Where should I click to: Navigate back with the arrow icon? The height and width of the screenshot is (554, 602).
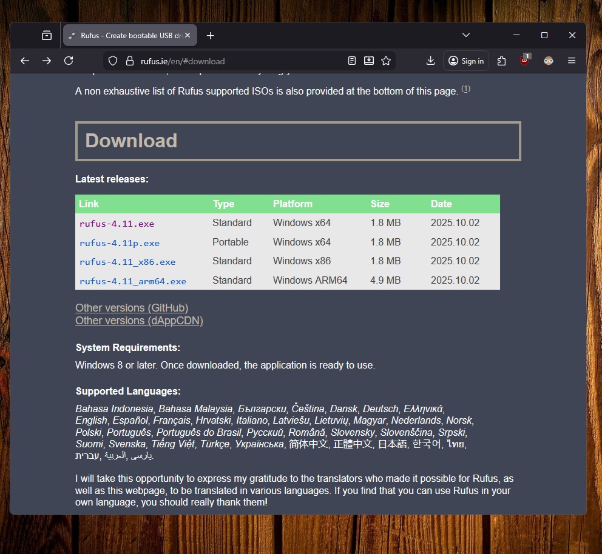click(24, 61)
